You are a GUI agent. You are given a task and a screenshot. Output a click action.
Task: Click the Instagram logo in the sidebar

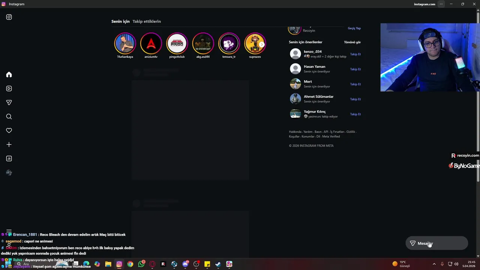pos(9,17)
